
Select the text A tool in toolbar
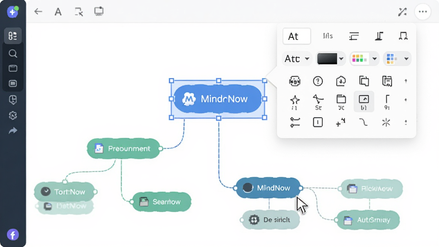pyautogui.click(x=58, y=12)
